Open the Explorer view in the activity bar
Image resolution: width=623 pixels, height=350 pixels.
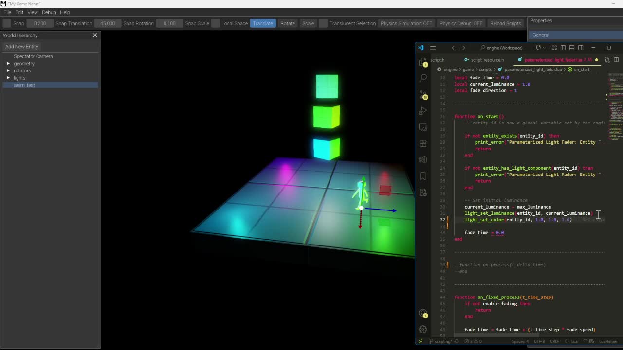tap(423, 62)
